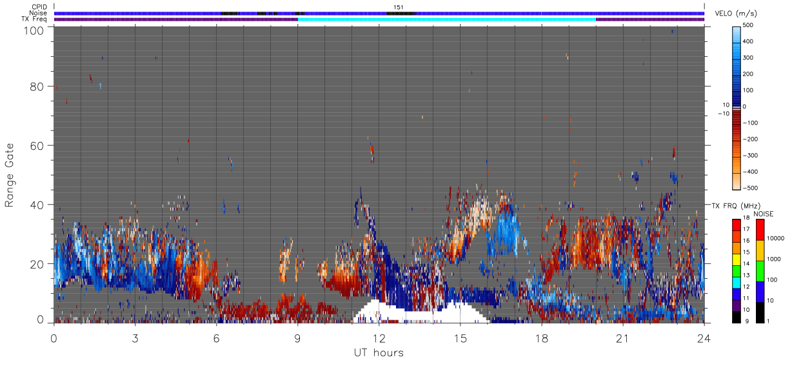Click the x-axis tick label 12
This screenshot has width=792, height=366.
coord(379,338)
